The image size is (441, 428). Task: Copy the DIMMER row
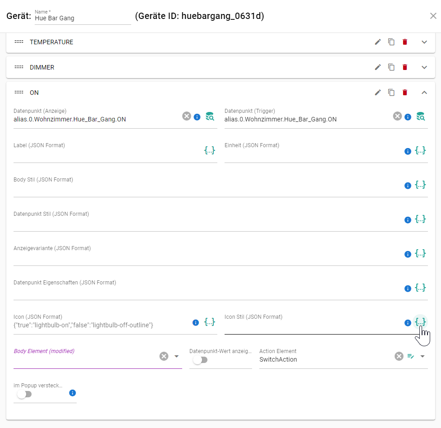[391, 67]
